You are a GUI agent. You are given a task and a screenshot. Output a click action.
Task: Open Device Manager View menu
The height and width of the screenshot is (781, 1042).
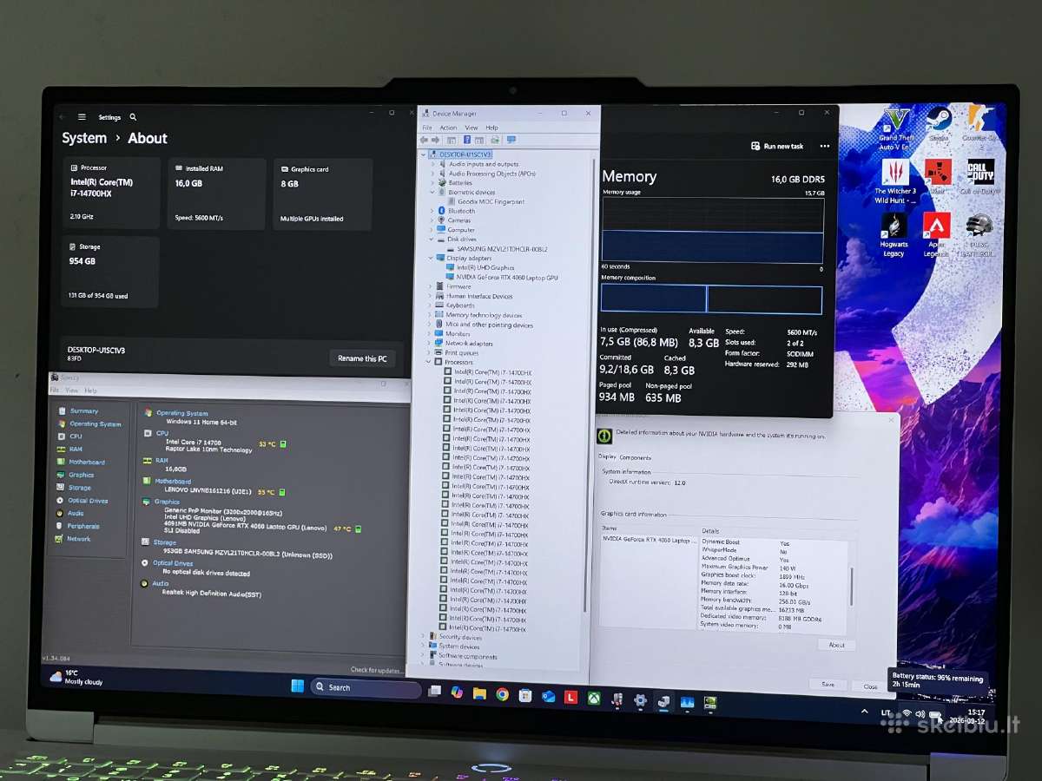471,128
